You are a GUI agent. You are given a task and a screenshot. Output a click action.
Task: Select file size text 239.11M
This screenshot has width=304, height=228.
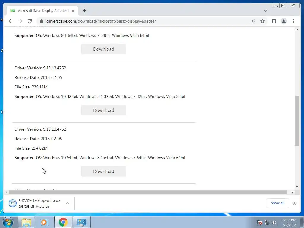(x=39, y=87)
